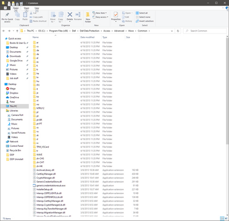Click Dell Data Protection breadcrumb

click(89, 31)
